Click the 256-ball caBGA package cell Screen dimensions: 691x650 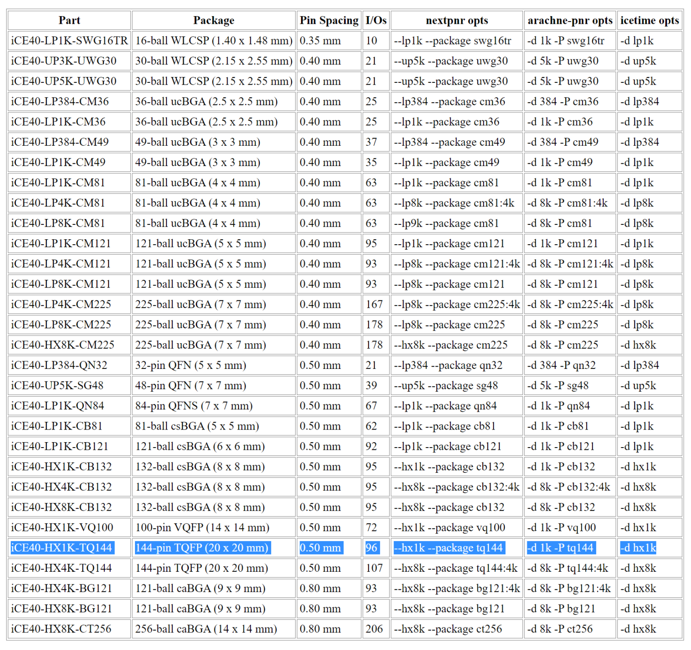pos(206,629)
